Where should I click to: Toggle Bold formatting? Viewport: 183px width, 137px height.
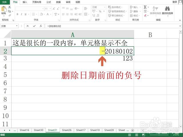(x=17, y=14)
